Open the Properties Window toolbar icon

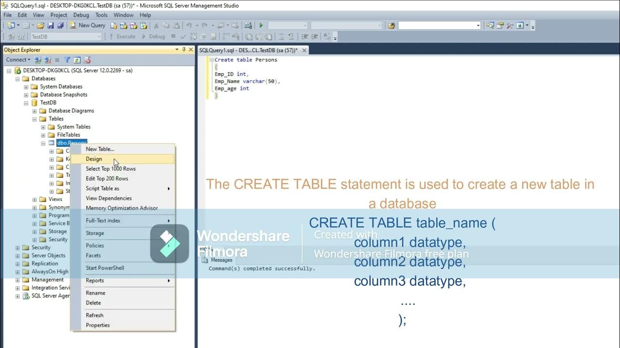point(500,25)
